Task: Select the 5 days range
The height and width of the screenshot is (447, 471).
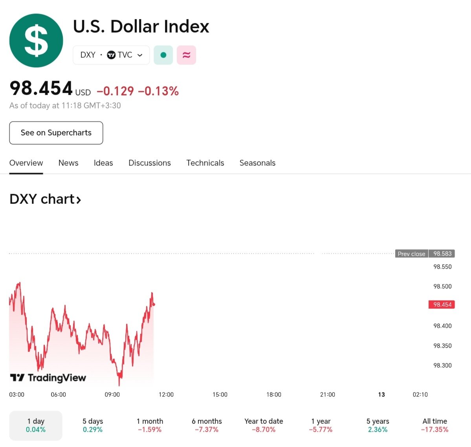Action: click(x=93, y=425)
